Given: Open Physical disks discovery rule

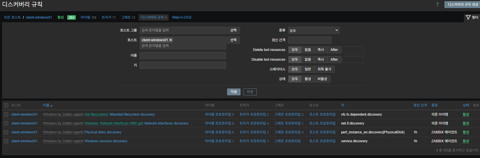Looking at the screenshot, I should (103, 132).
